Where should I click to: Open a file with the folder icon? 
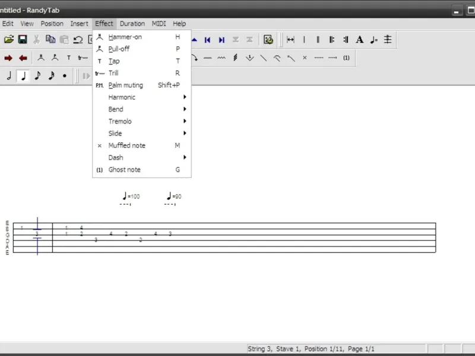coord(9,39)
